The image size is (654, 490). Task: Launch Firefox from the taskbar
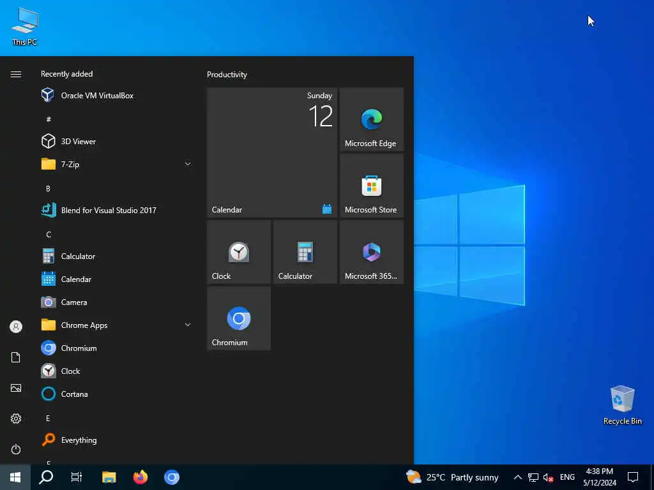[140, 477]
